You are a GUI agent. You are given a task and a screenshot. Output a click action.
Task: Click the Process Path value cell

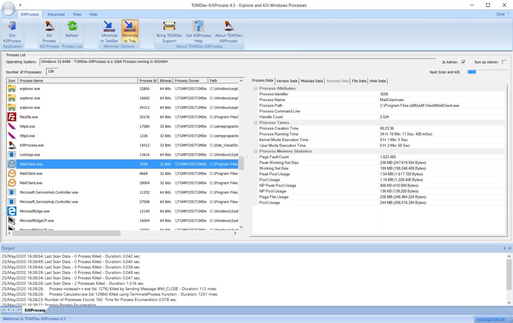click(x=442, y=106)
